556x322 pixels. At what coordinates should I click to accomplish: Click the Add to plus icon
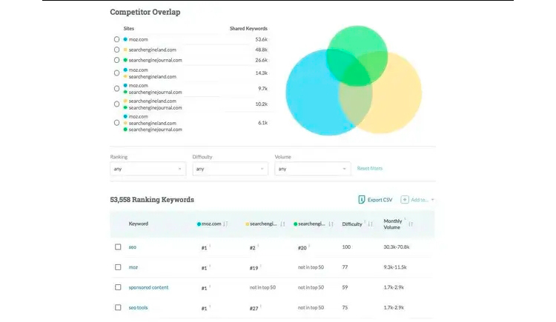tap(405, 200)
